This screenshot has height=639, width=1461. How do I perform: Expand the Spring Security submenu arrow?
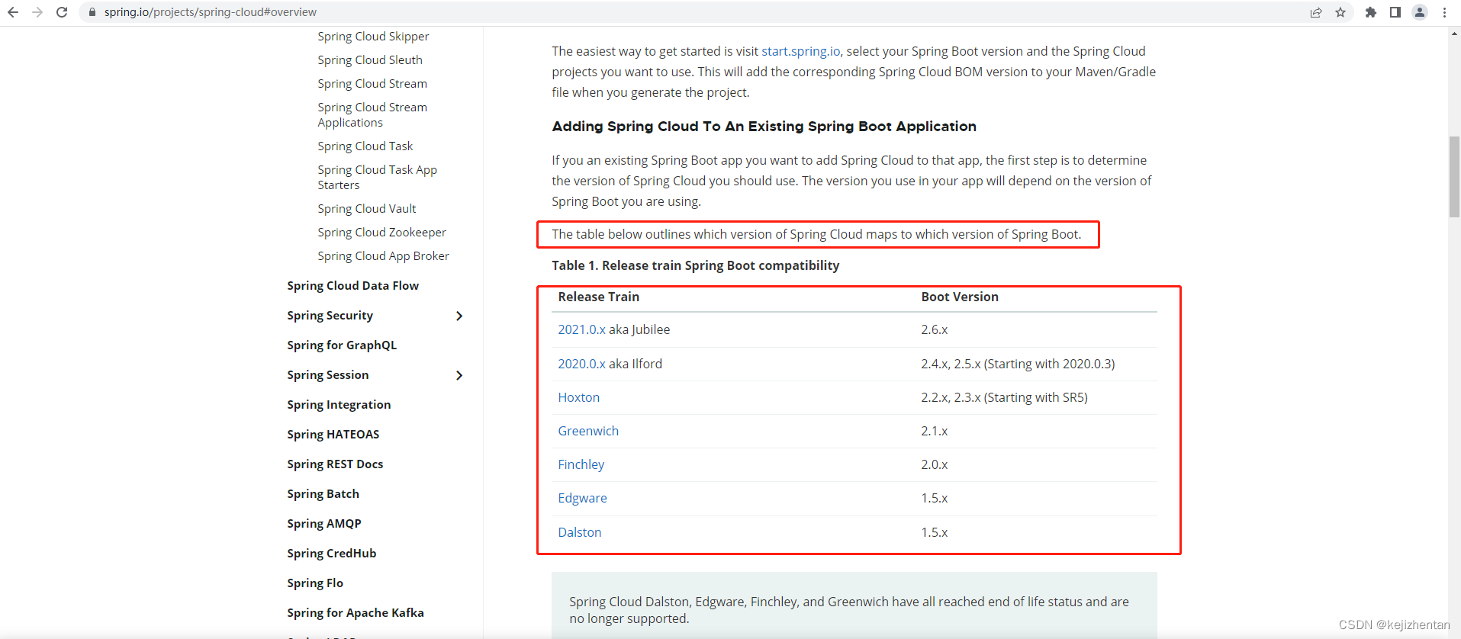tap(459, 316)
